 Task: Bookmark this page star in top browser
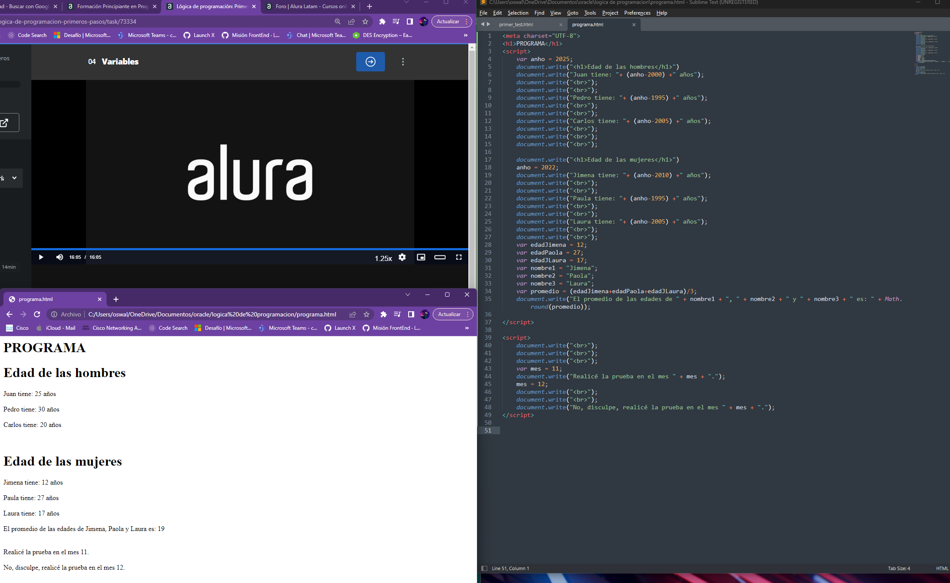[x=365, y=21]
